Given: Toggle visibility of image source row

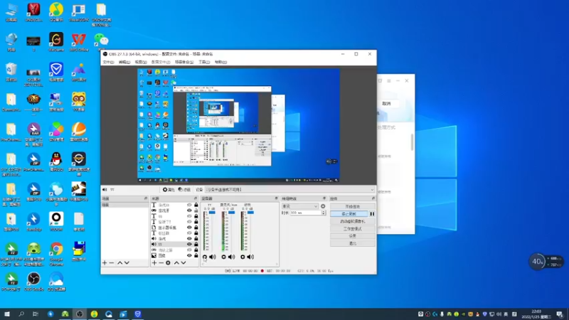Looking at the screenshot, I should coord(189,255).
